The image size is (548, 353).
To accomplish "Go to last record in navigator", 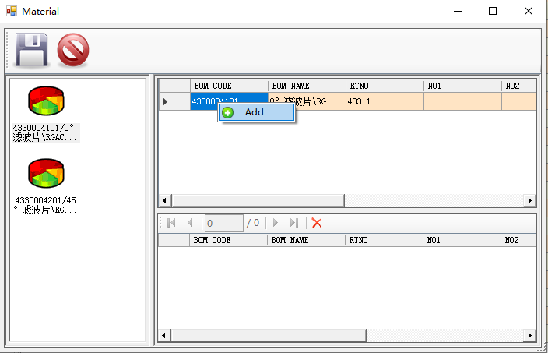I will (294, 223).
